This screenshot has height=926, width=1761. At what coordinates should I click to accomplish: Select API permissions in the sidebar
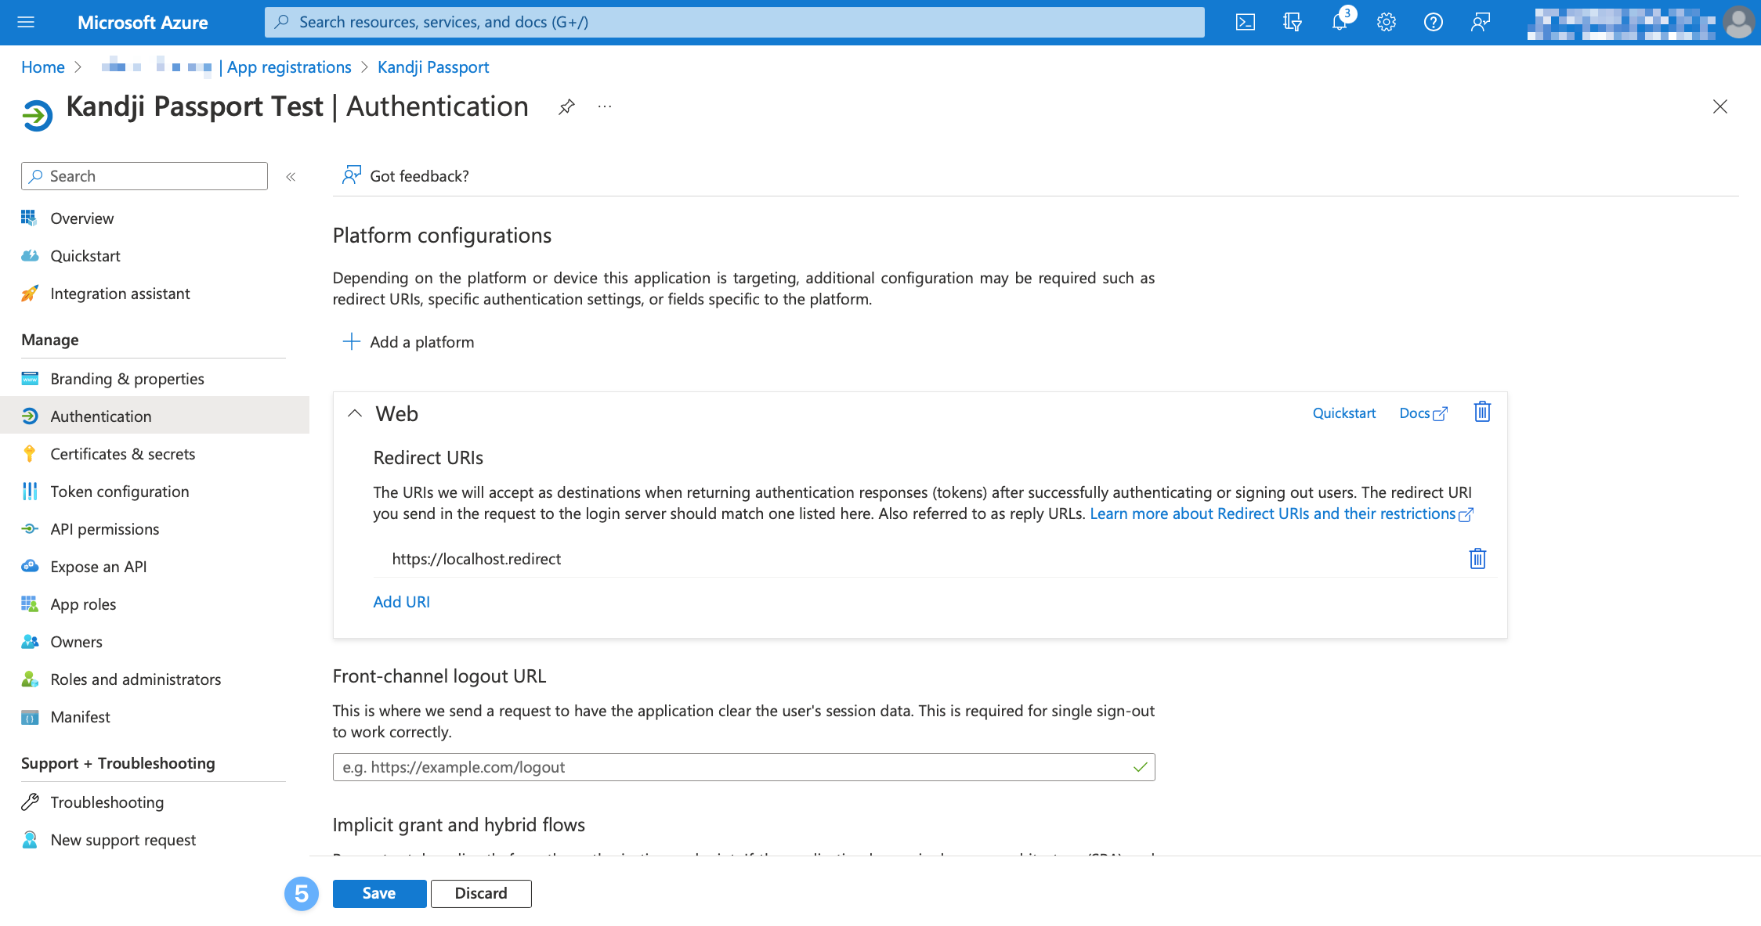coord(104,528)
